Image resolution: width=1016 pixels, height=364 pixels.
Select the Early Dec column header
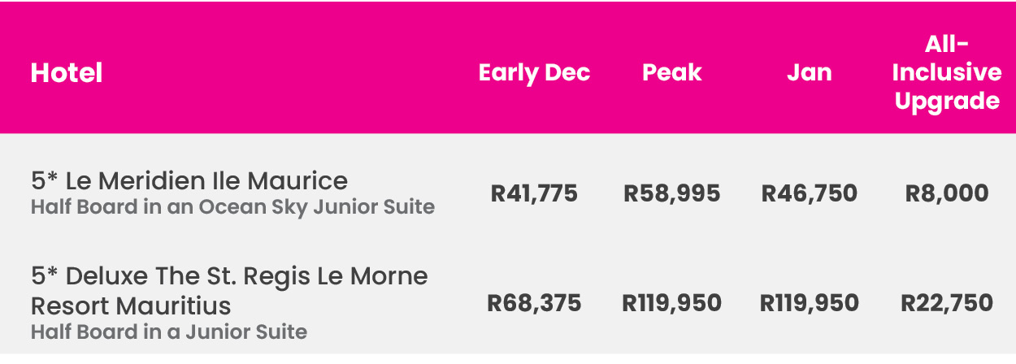(x=534, y=73)
